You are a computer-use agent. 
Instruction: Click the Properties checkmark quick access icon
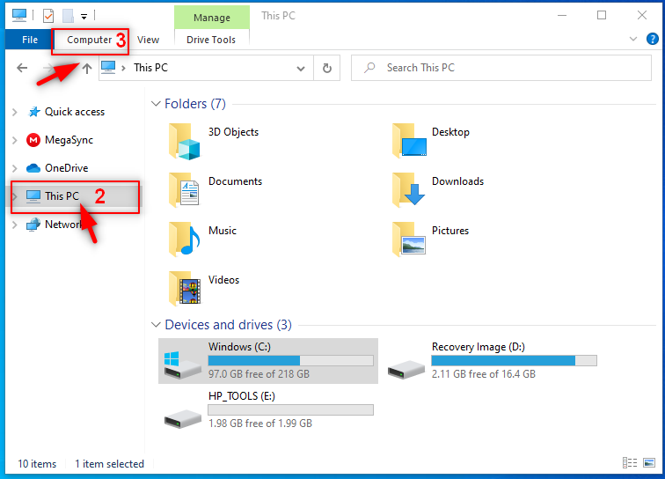(48, 16)
